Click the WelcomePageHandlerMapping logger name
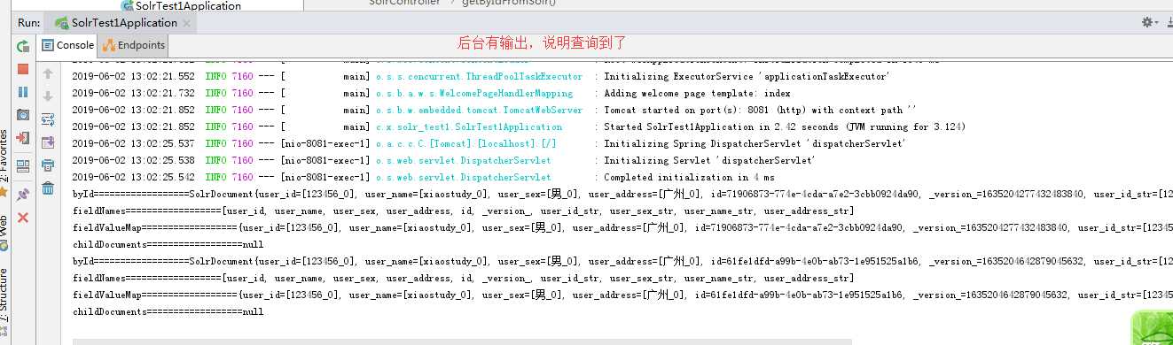Screen dimensions: 1173x345 474,93
